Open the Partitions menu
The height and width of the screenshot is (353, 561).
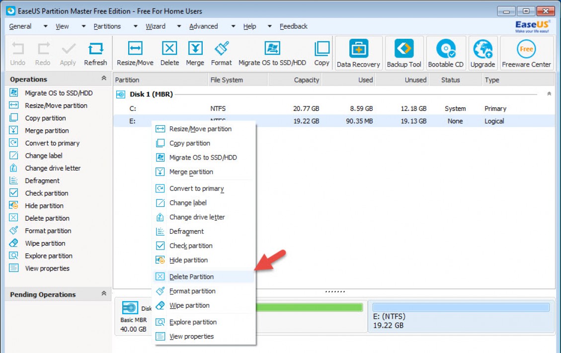[x=107, y=26]
